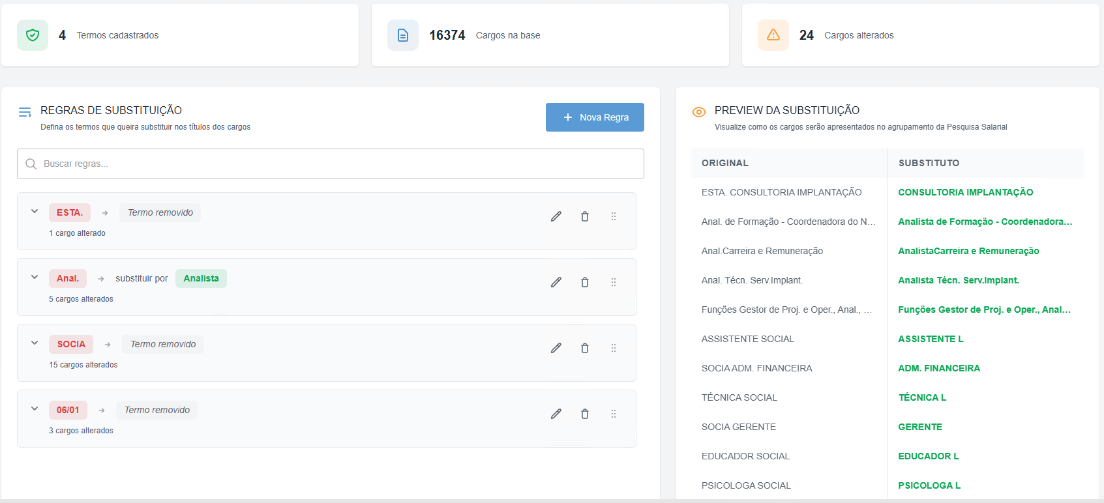
Task: Select substitute cell ASSISTENTE L
Action: (931, 339)
